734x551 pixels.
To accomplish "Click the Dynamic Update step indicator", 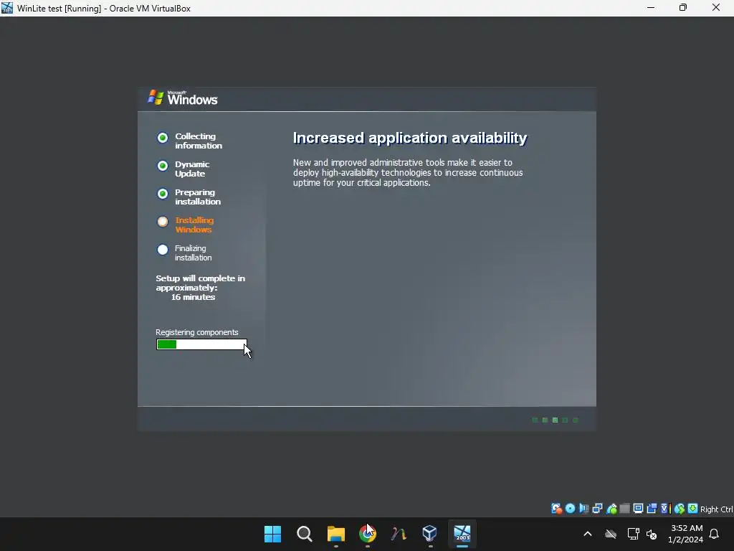I will [163, 166].
